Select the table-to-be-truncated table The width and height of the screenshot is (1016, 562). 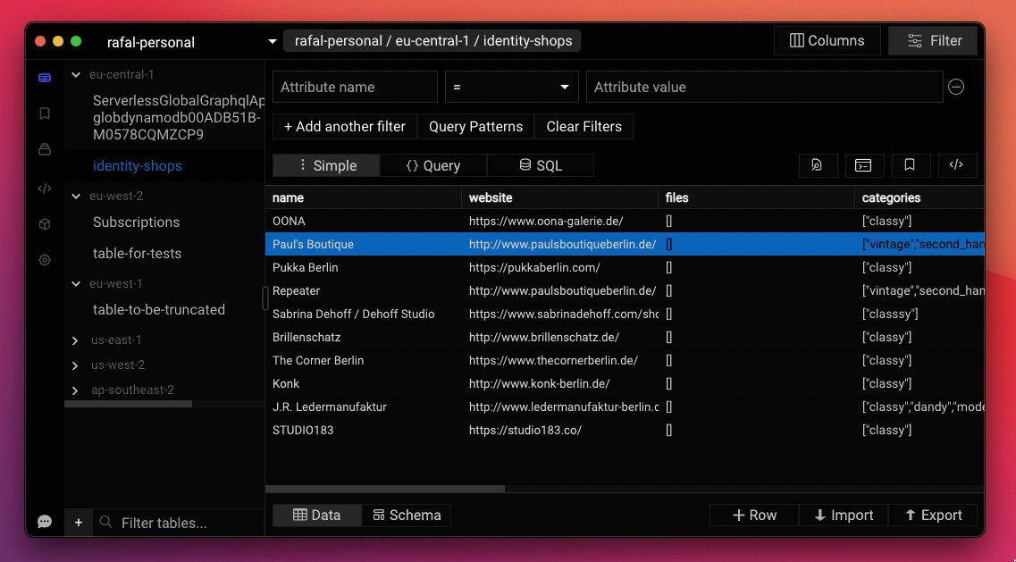coord(159,310)
